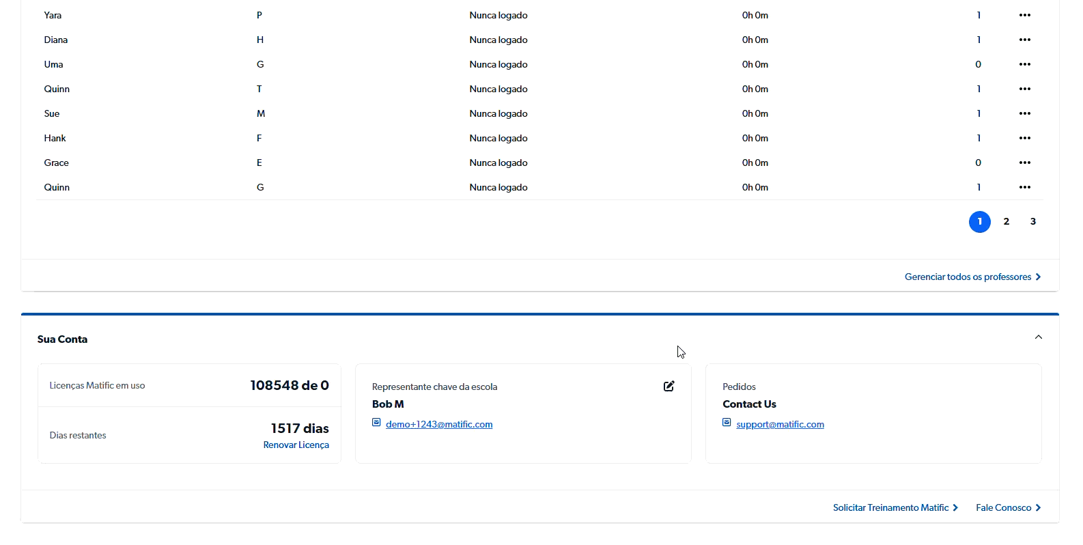The height and width of the screenshot is (545, 1083).
Task: Select page 1 in the pagination
Action: pyautogui.click(x=979, y=221)
